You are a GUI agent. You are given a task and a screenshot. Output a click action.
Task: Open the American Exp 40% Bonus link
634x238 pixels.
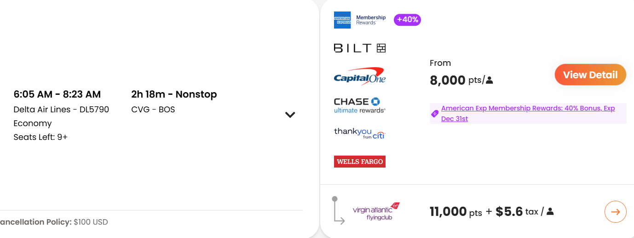point(528,113)
